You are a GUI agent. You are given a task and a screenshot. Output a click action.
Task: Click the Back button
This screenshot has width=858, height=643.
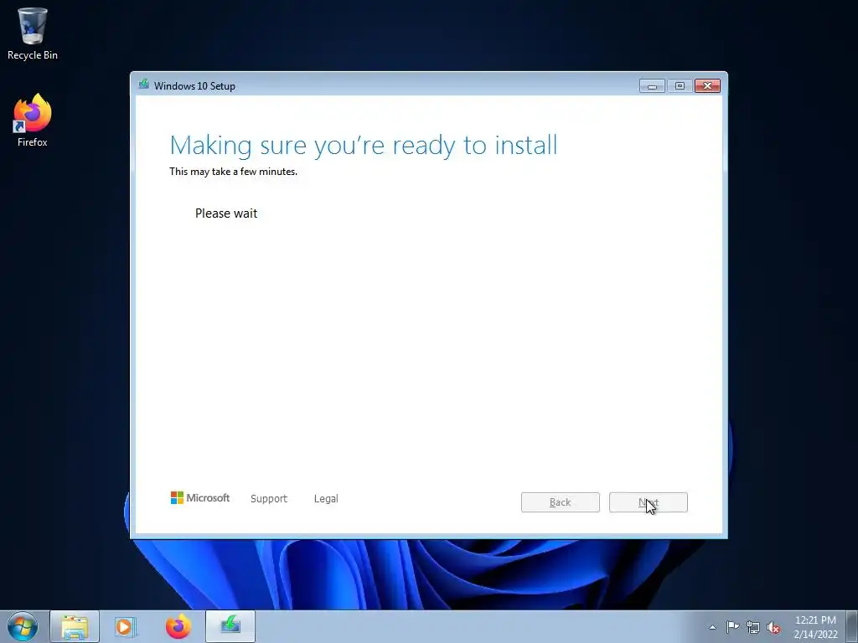coord(561,502)
